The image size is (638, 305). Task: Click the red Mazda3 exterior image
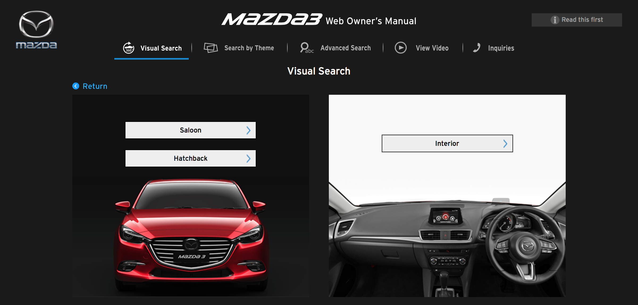pos(190,234)
